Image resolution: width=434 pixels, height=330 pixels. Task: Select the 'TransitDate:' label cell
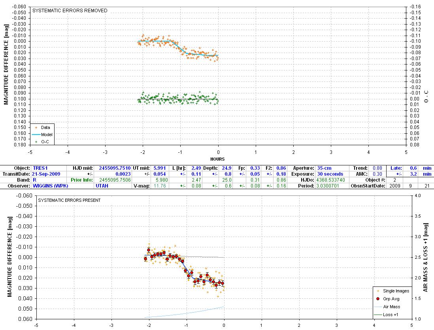pos(16,174)
